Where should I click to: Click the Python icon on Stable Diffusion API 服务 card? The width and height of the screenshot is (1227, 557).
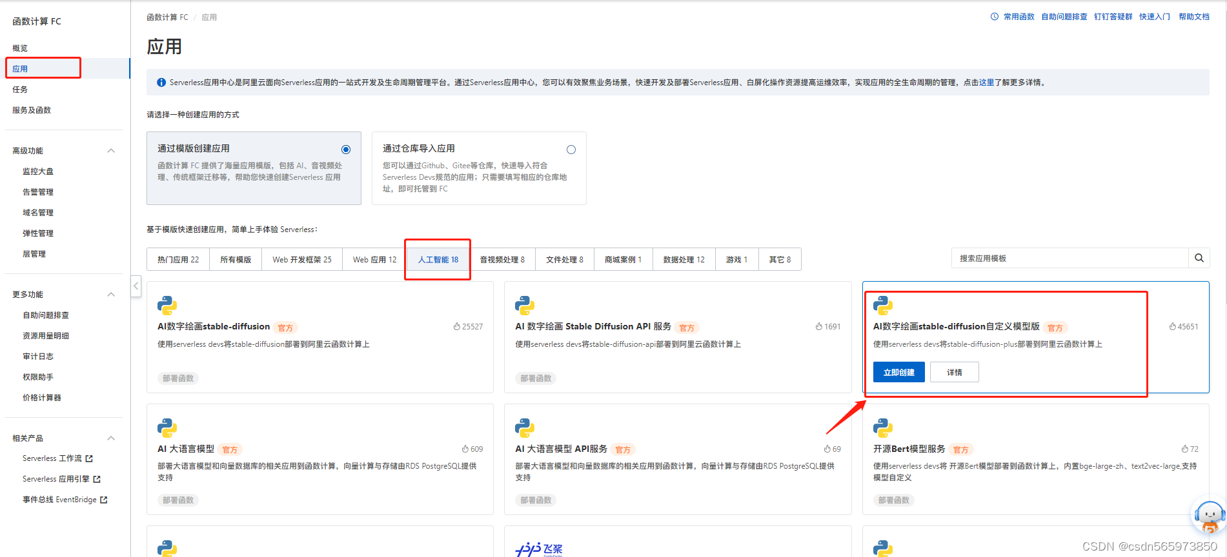coord(525,306)
